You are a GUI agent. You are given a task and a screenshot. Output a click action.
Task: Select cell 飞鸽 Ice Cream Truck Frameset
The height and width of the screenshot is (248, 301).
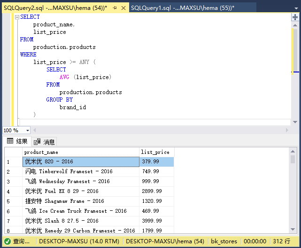click(81, 211)
